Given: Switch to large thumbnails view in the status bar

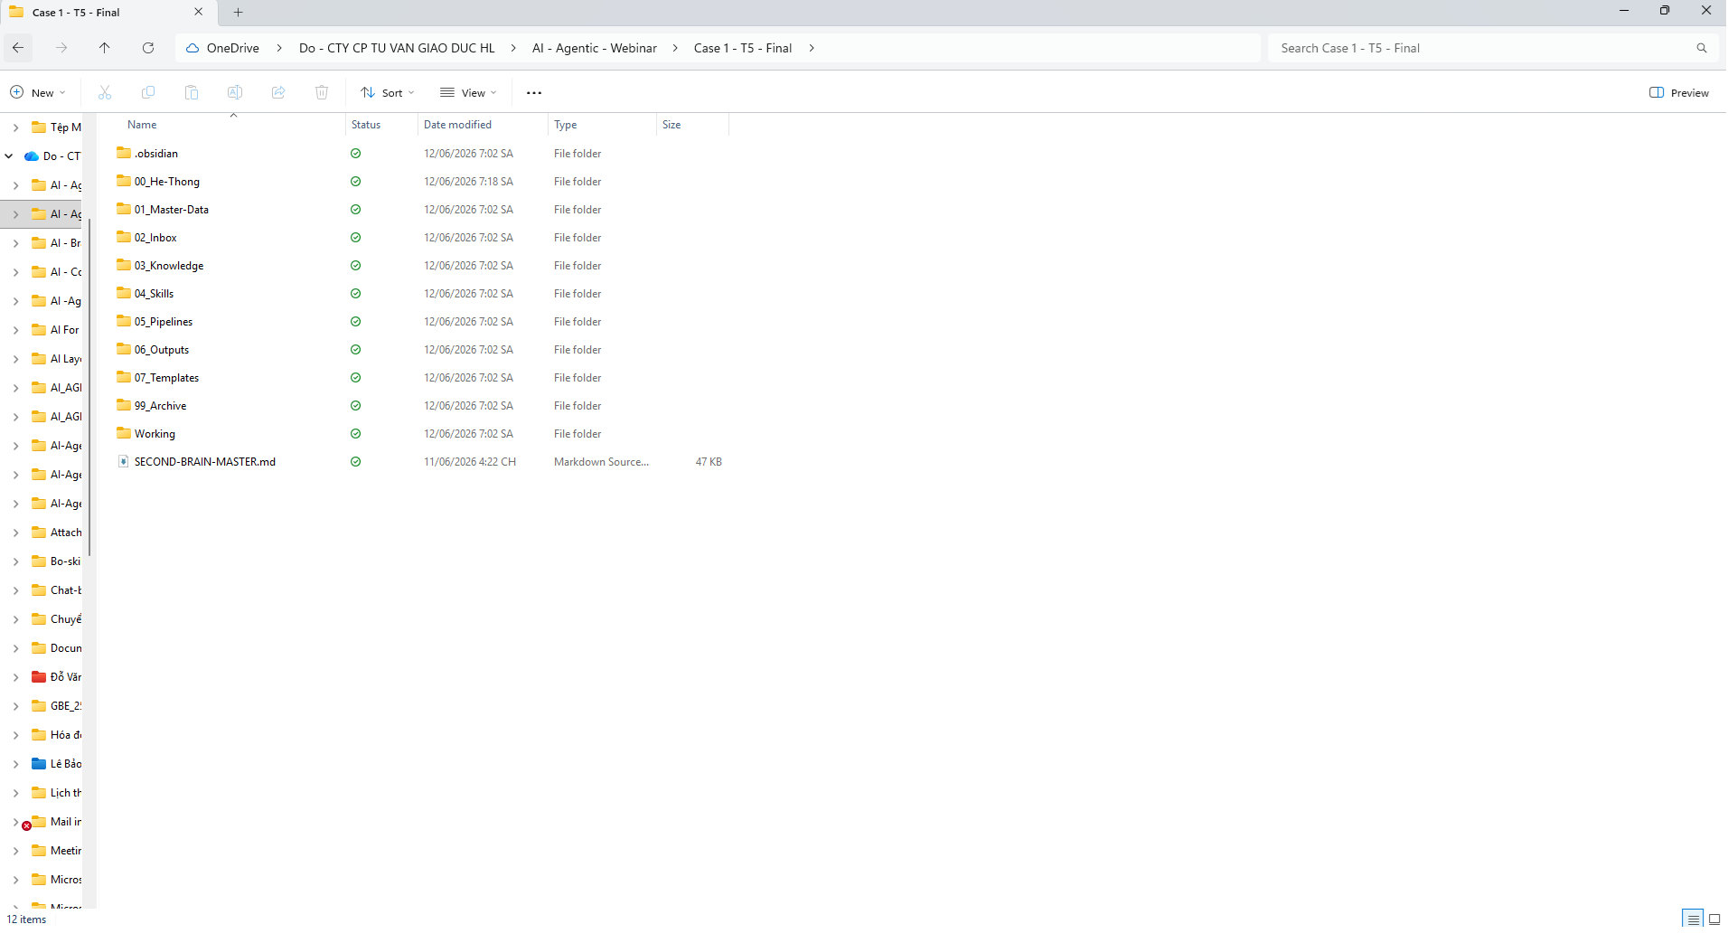Looking at the screenshot, I should click(x=1714, y=919).
